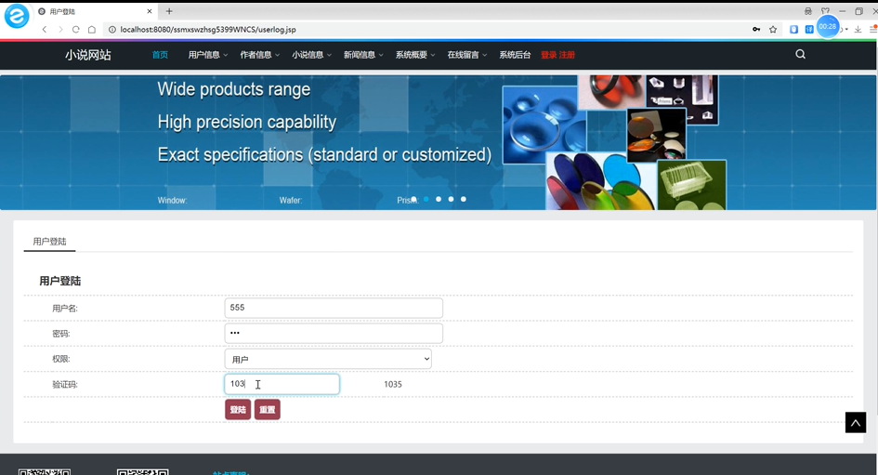Click the 验证码 input field
Viewport: 878px width, 475px height.
click(x=282, y=384)
